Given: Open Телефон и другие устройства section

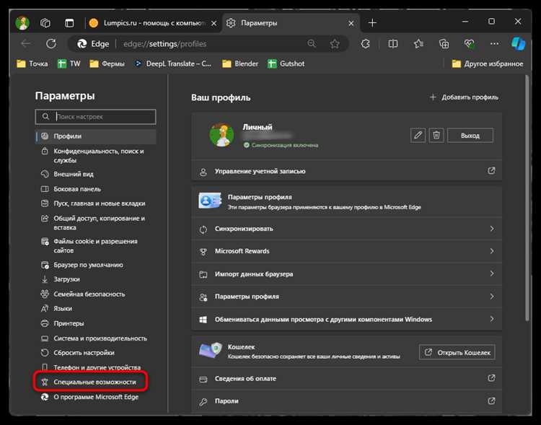Looking at the screenshot, I should click(x=95, y=367).
